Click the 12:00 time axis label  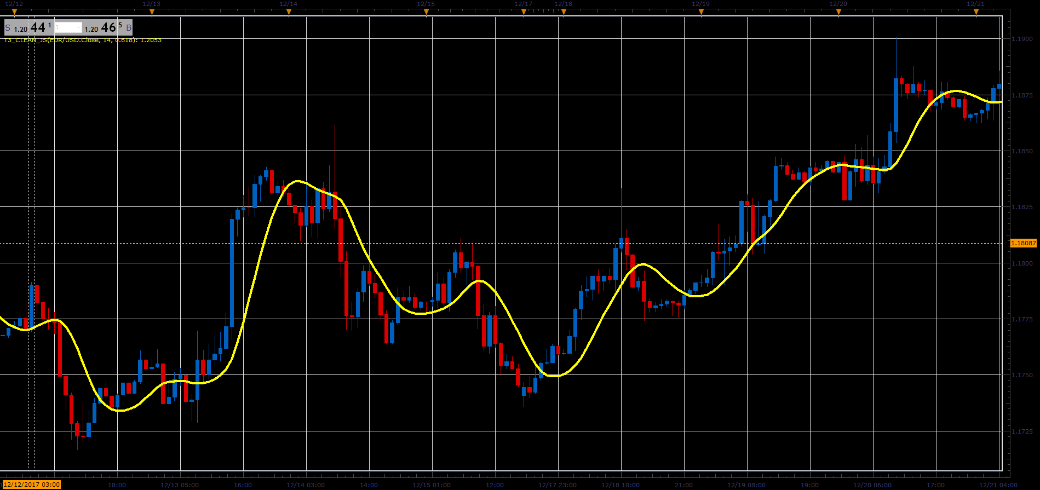coord(495,485)
